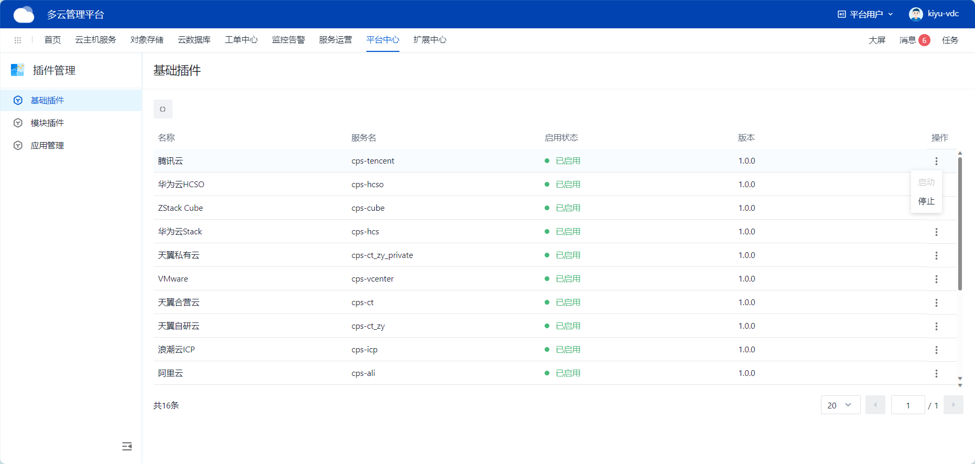Click the cloud logo in the header
Viewport: 975px width, 464px height.
click(24, 15)
